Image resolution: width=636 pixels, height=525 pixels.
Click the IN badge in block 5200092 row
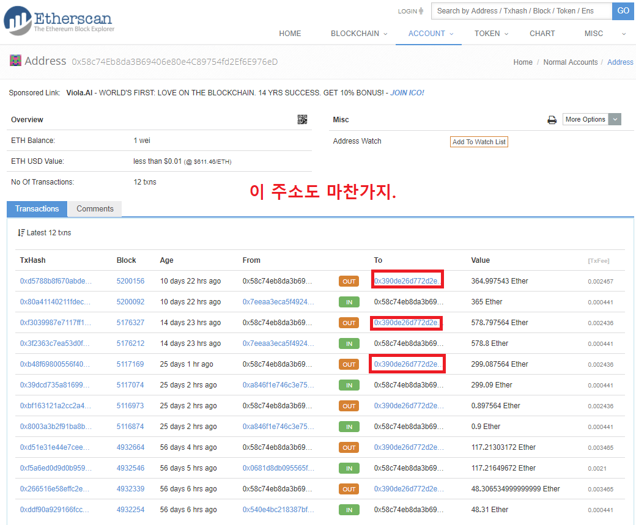(349, 302)
